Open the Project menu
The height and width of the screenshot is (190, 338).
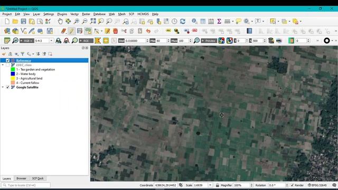[x=7, y=14]
